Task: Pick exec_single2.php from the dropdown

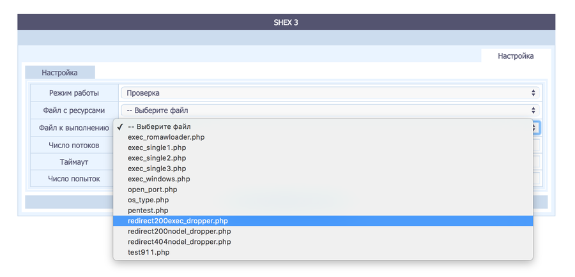Action: coord(157,158)
